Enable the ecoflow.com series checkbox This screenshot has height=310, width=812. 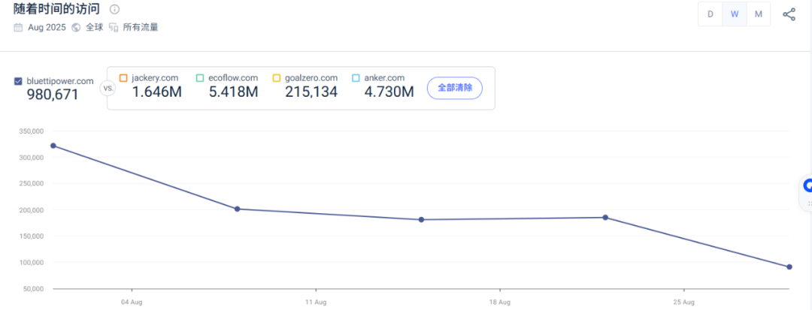tap(200, 78)
